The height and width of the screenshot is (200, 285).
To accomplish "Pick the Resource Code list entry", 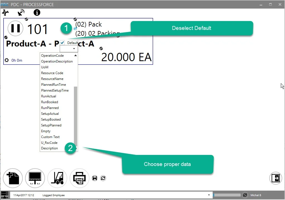I will point(52,73).
